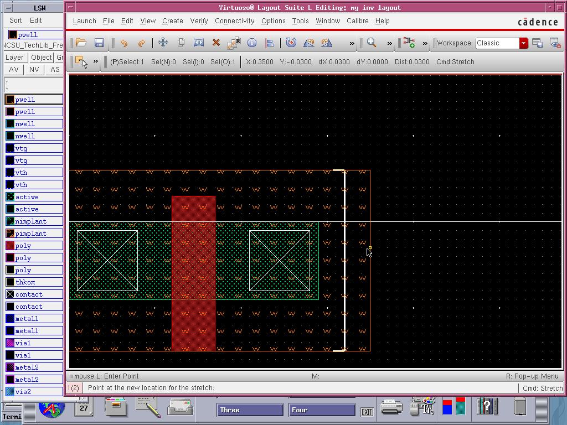Click the Cmd:Stretch status readout
567x425 pixels.
[455, 62]
